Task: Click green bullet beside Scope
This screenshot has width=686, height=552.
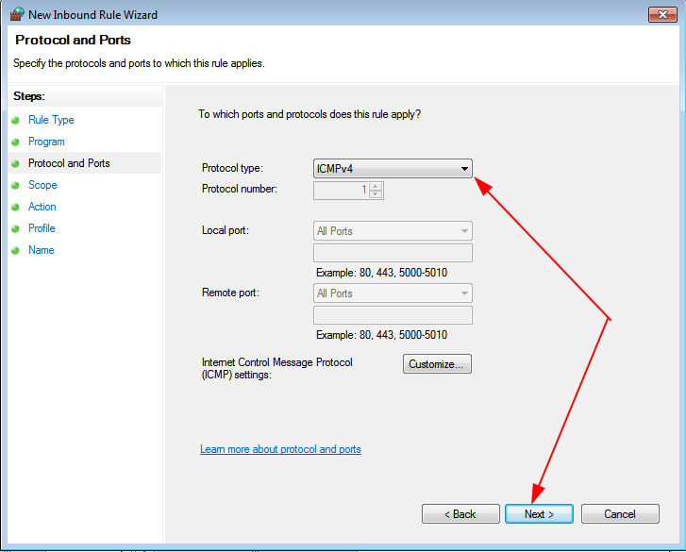Action: pos(15,186)
